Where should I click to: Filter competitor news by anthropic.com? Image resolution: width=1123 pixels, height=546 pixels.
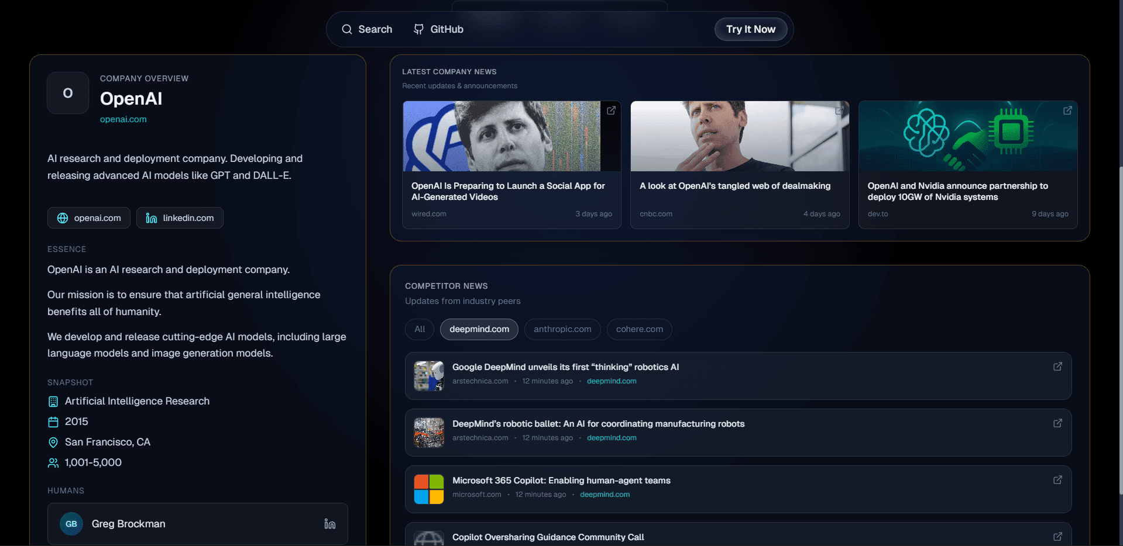click(562, 329)
